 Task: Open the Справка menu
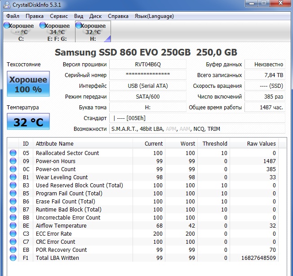click(118, 16)
